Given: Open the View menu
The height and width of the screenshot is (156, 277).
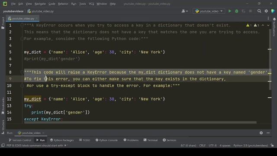Looking at the screenshot, I should coord(29,4).
